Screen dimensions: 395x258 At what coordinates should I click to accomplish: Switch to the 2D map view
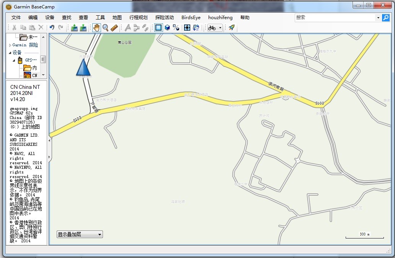point(158,28)
